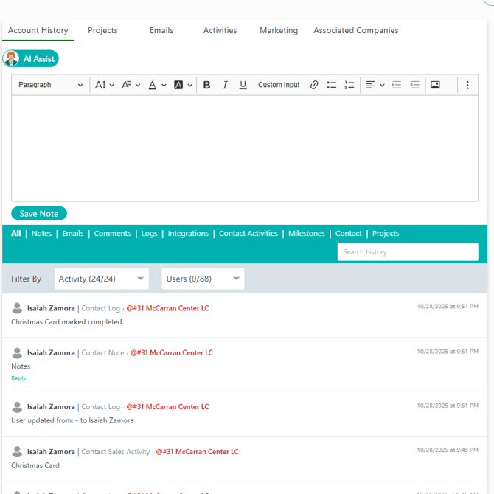494x494 pixels.
Task: Filter history by Emails in teal bar
Action: tap(73, 234)
